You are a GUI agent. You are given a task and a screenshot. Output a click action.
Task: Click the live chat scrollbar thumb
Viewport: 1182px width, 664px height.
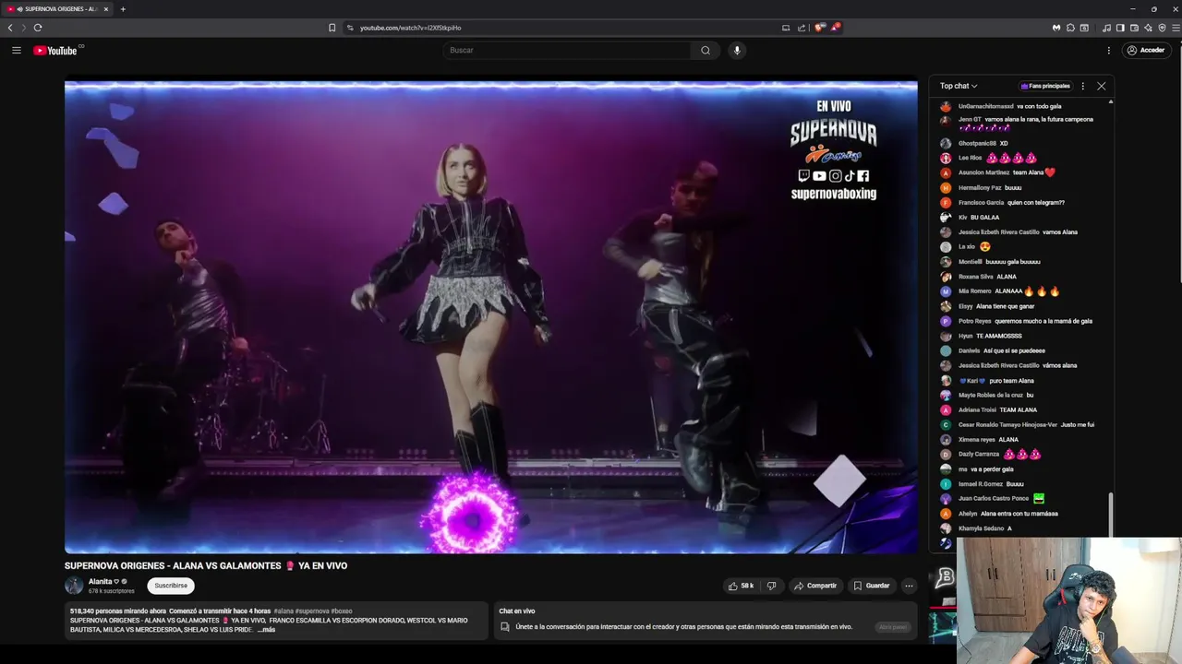(x=1110, y=514)
